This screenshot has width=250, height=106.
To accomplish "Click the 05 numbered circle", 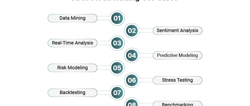I will (117, 68).
